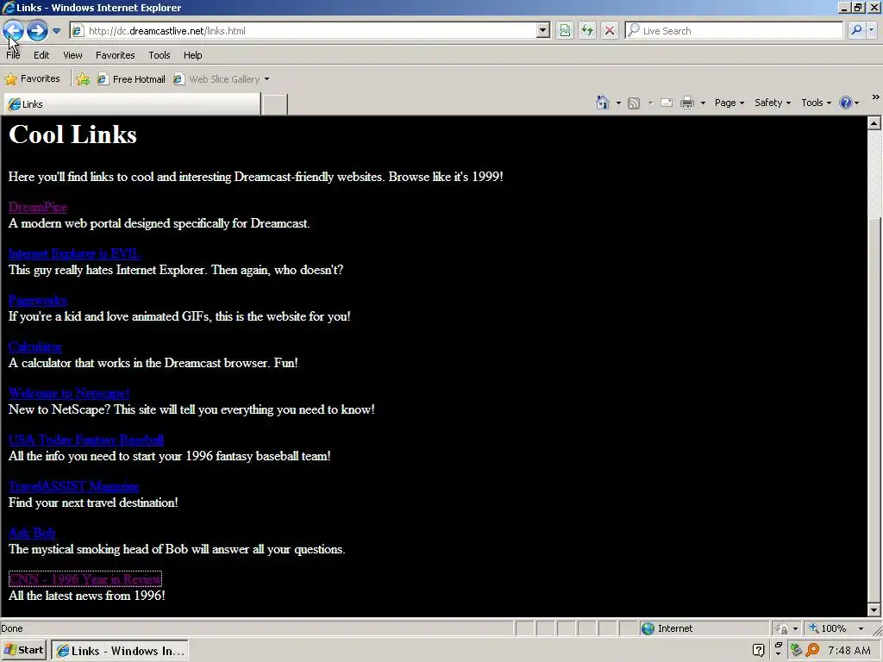Viewport: 883px width, 662px height.
Task: Open the recent pages dropdown next to Forward
Action: click(x=56, y=31)
